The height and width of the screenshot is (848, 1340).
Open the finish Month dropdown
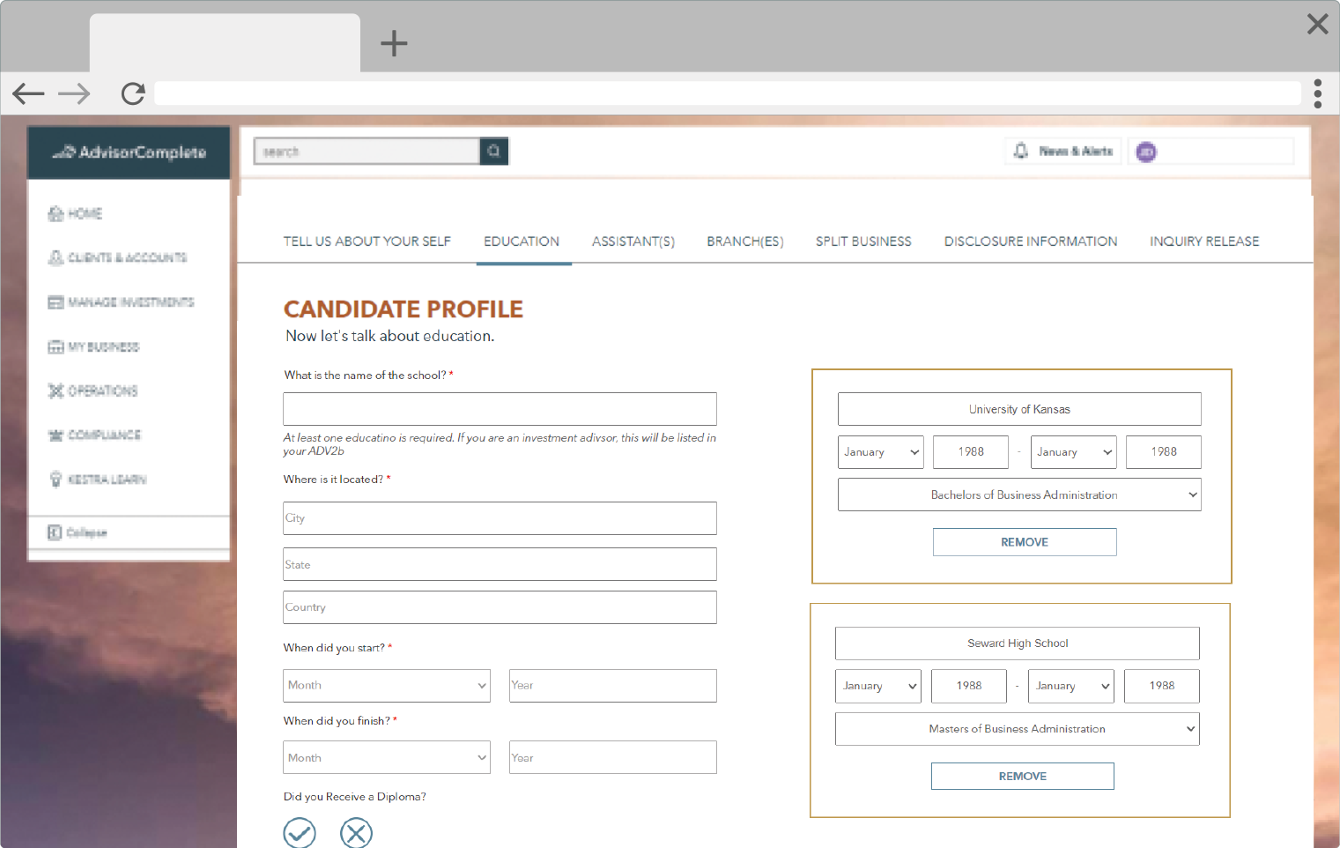[x=386, y=758]
